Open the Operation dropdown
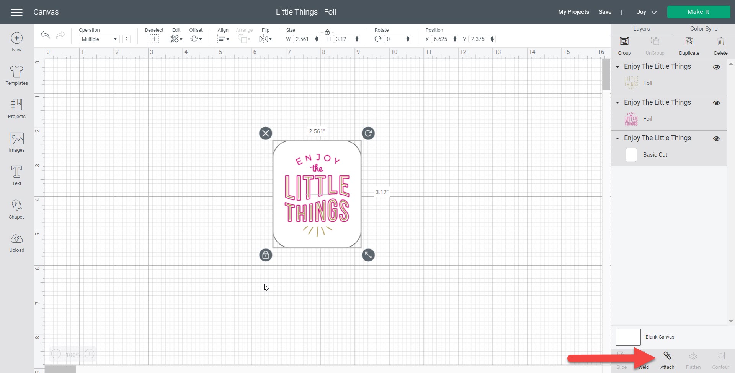This screenshot has height=373, width=735. 99,39
